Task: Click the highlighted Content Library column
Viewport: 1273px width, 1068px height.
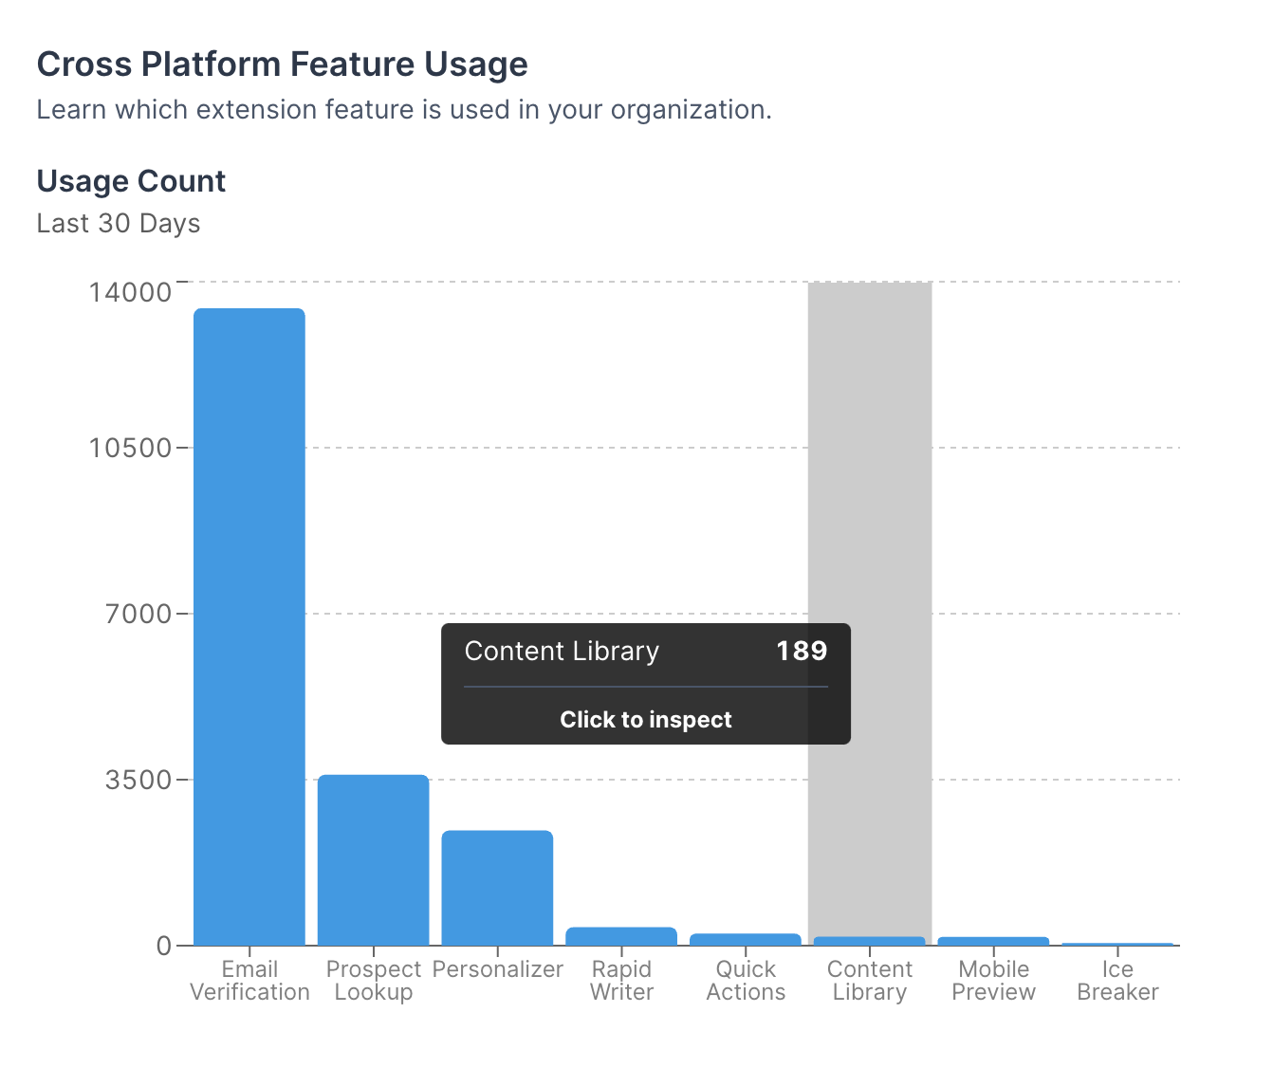Action: pos(870,613)
